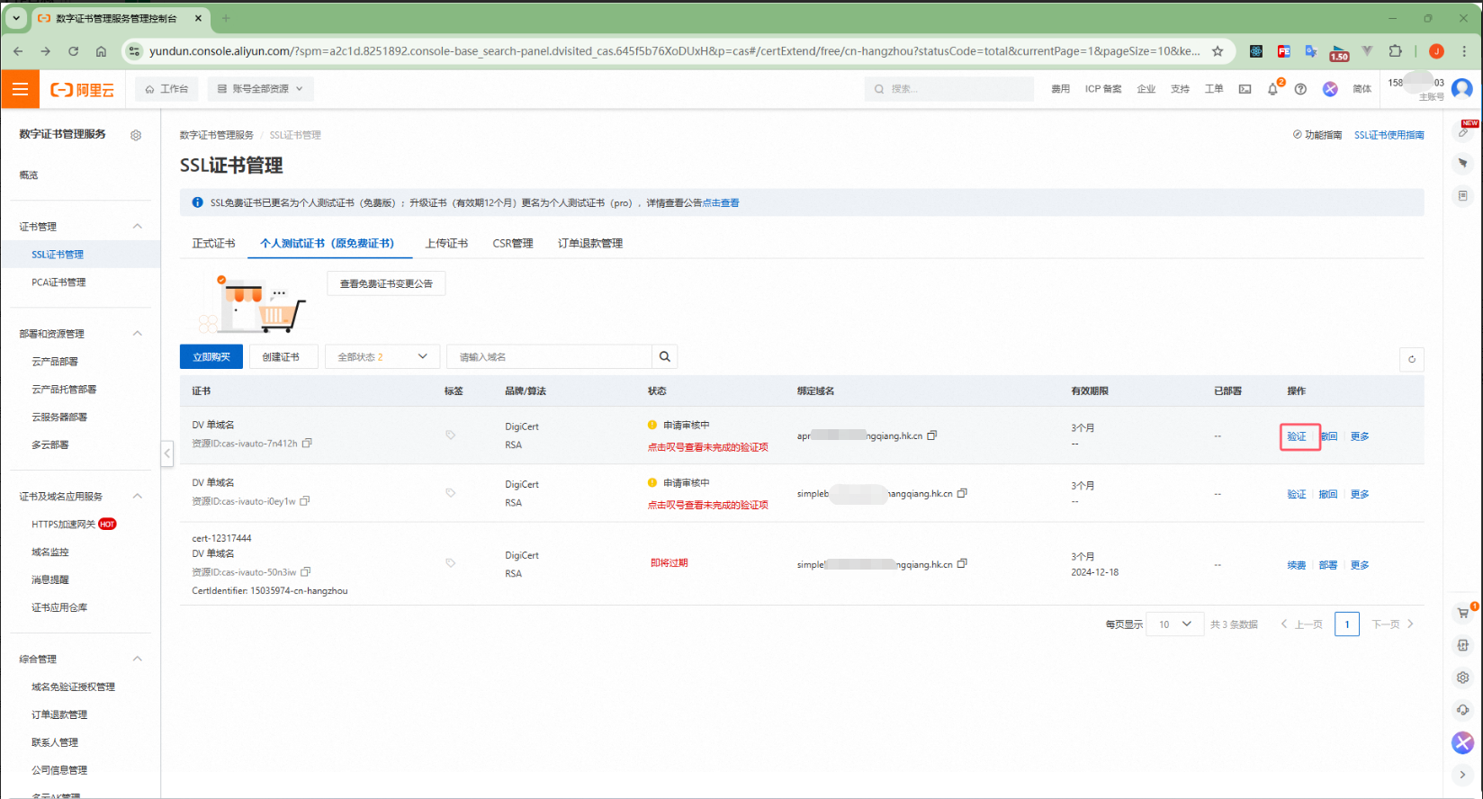The height and width of the screenshot is (799, 1483).
Task: Open the right sidebar settings gear
Action: point(1463,678)
